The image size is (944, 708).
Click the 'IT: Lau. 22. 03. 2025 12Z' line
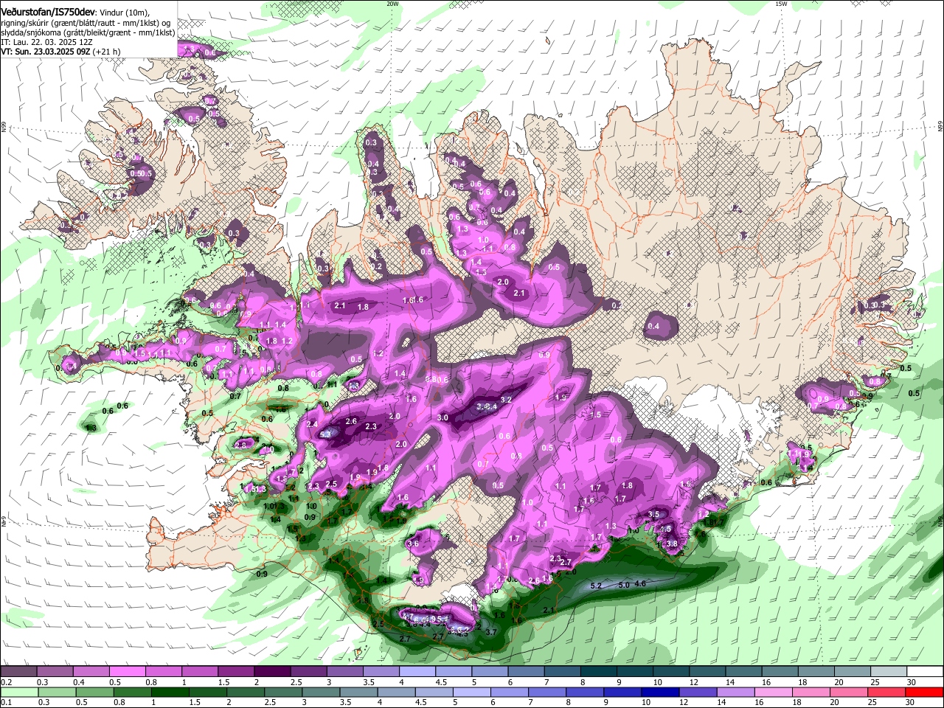[x=45, y=42]
